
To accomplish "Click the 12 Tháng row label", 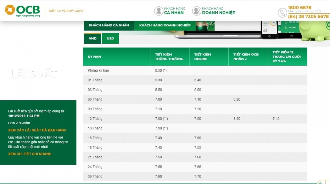I will [x=95, y=119].
